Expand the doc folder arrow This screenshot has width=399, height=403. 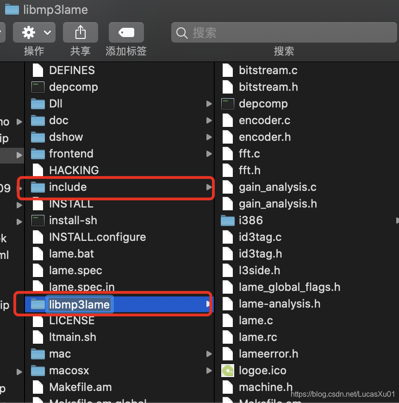209,120
